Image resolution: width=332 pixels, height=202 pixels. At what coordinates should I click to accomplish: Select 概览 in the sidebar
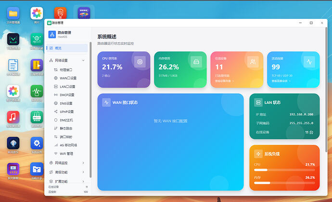[x=67, y=48]
